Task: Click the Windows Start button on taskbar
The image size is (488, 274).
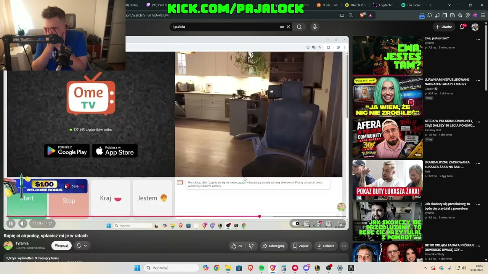Action: point(137,268)
